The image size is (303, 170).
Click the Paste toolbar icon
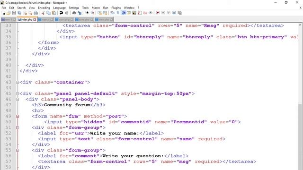click(x=54, y=13)
